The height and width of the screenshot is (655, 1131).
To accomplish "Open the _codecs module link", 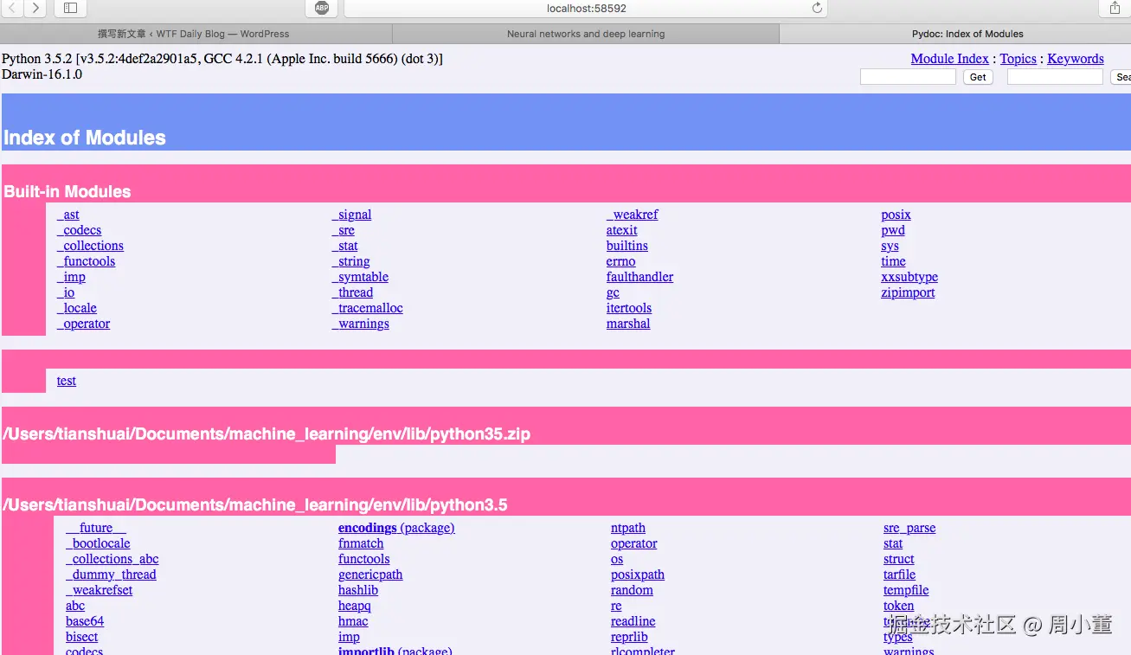I will [79, 230].
